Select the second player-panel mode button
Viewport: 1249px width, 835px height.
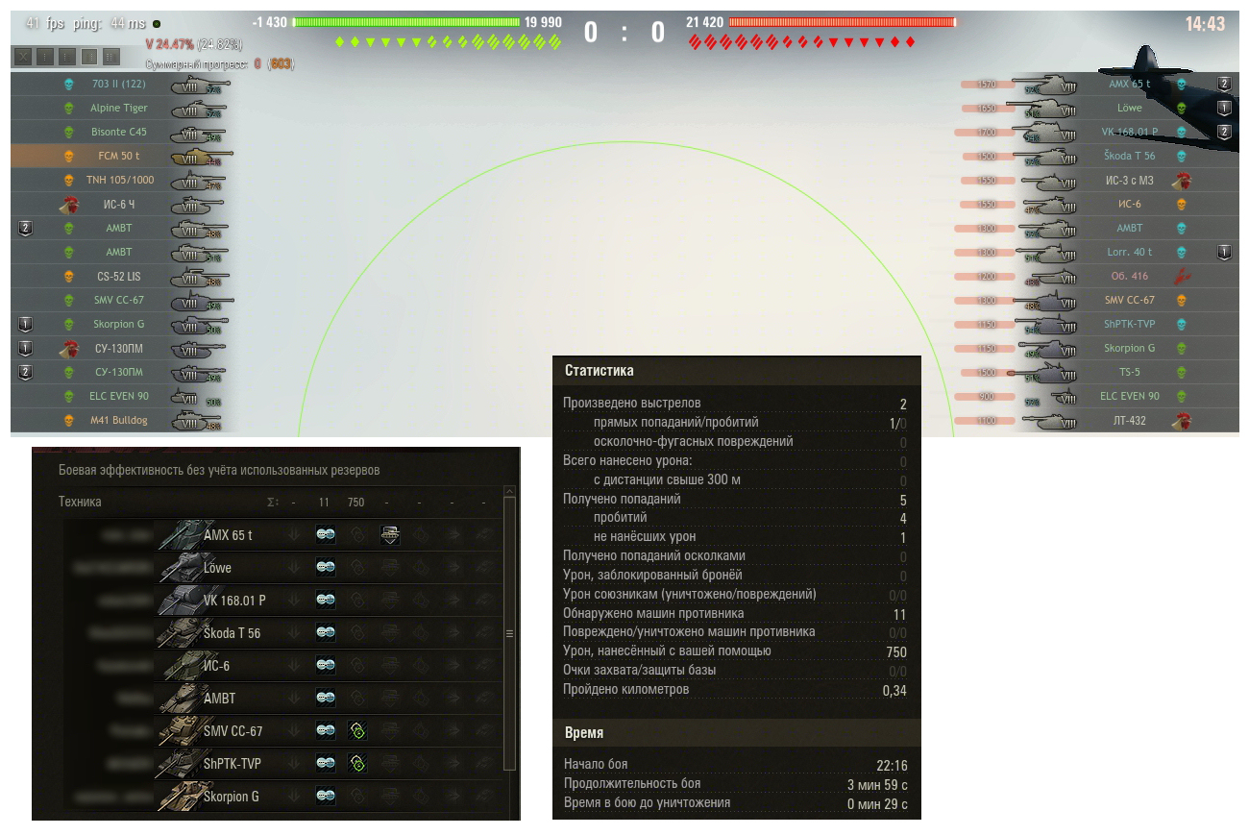(46, 57)
